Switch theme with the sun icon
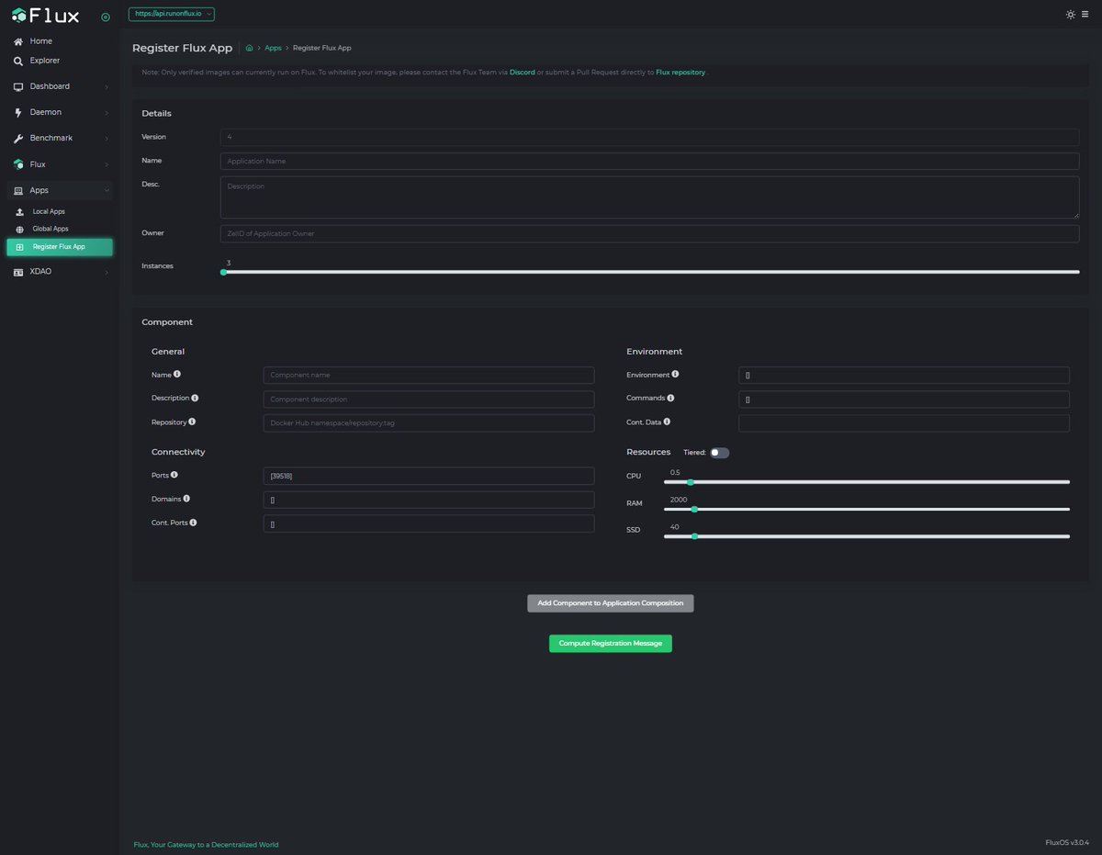 pos(1071,15)
